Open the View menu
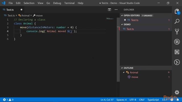The image size is (182, 102). click(x=40, y=3)
